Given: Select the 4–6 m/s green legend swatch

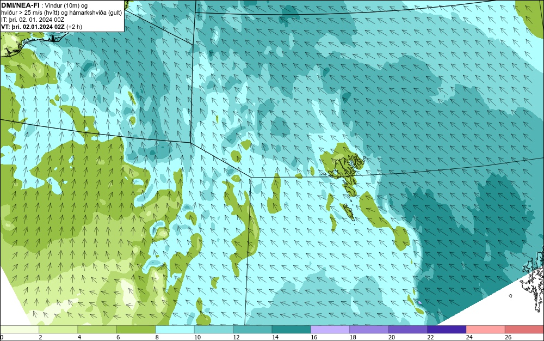Looking at the screenshot, I should coord(97,330).
